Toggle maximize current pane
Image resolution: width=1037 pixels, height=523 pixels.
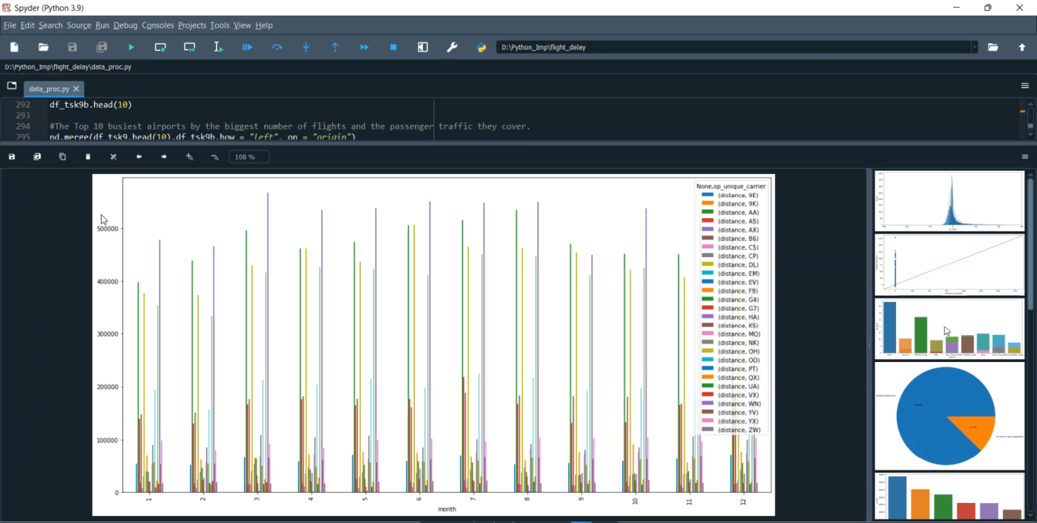pos(423,47)
